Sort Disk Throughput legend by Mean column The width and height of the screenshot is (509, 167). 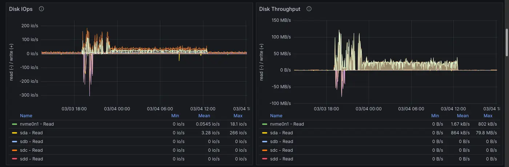pos(462,116)
